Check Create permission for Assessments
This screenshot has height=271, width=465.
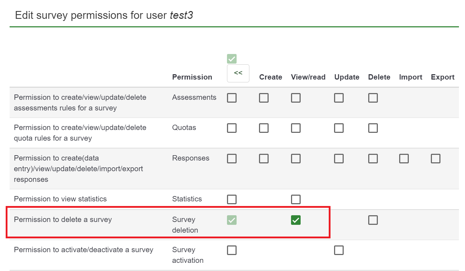pyautogui.click(x=264, y=98)
